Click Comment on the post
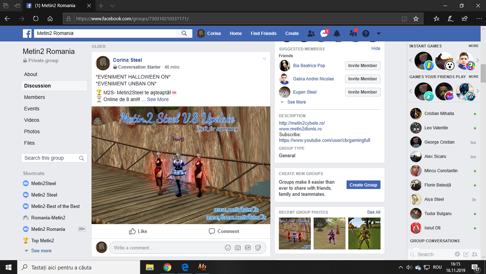The width and height of the screenshot is (486, 274). pyautogui.click(x=224, y=231)
